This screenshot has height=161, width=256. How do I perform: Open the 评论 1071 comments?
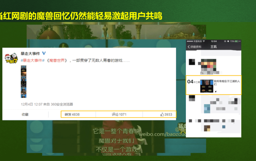(119, 114)
